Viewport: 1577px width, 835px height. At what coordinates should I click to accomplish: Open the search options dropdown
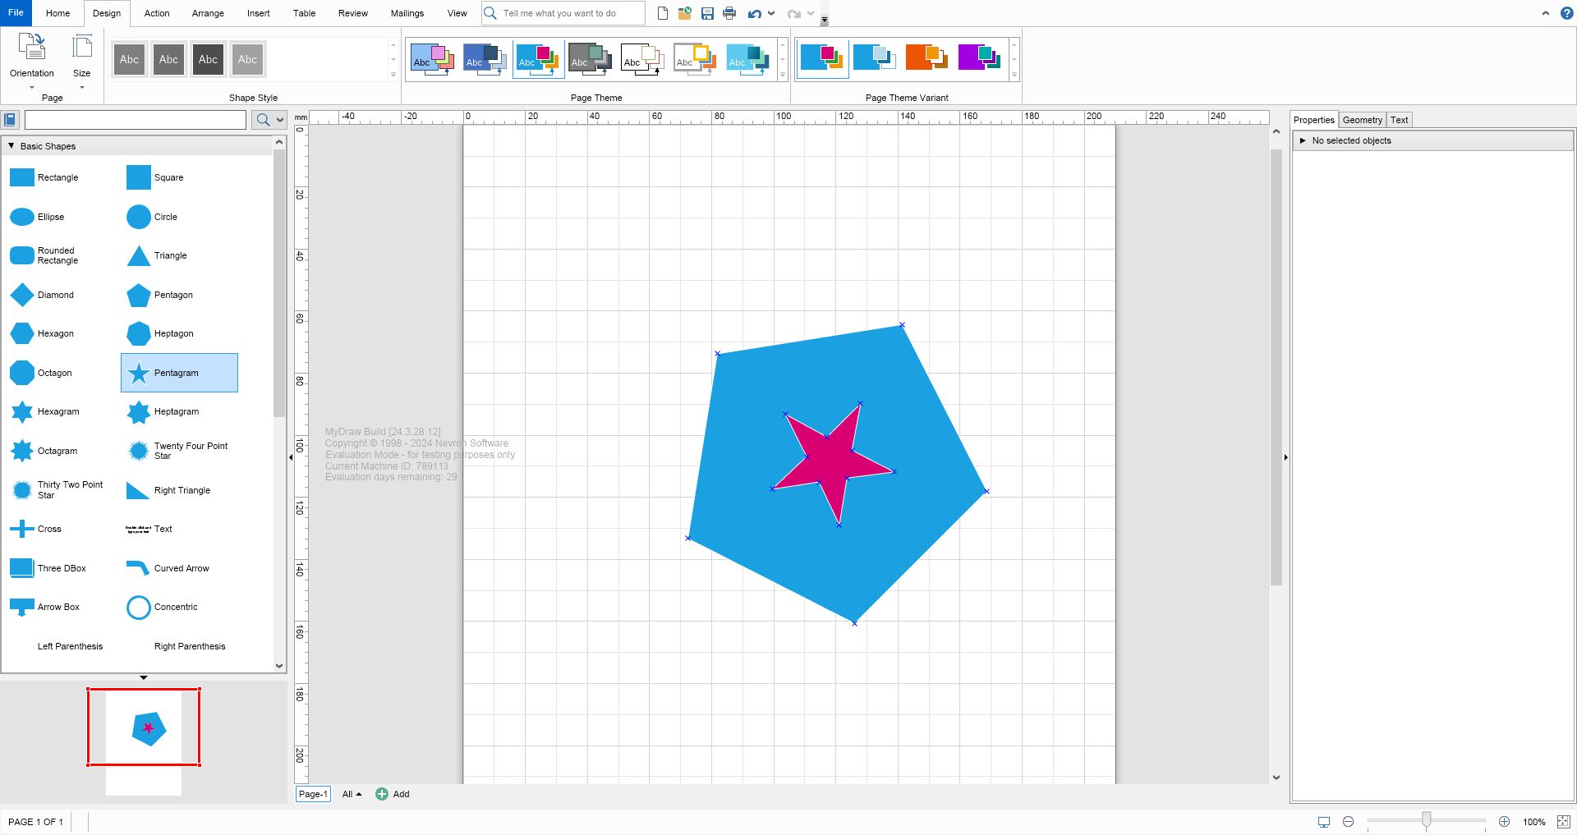coord(280,120)
